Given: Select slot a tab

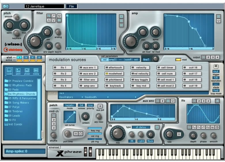Looking at the screenshot, I should (x=20, y=58).
